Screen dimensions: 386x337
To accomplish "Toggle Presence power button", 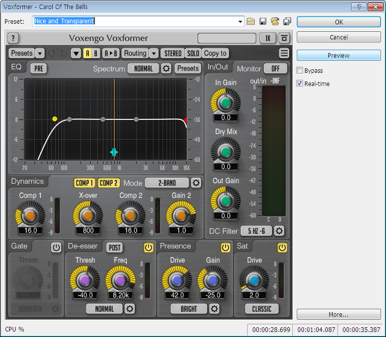I will point(225,248).
